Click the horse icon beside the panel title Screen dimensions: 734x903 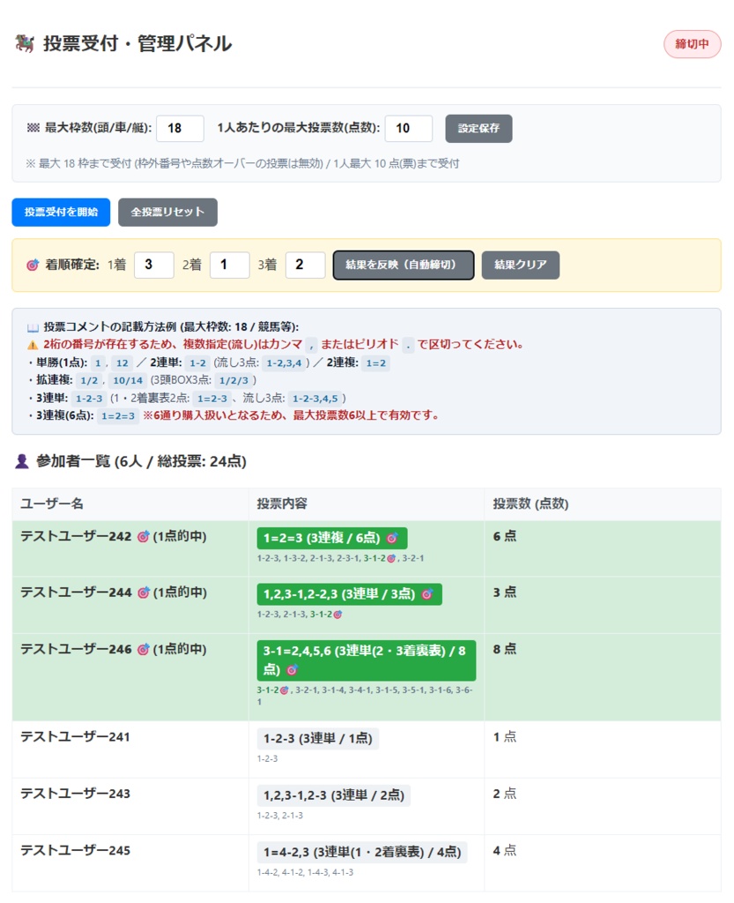(x=24, y=44)
